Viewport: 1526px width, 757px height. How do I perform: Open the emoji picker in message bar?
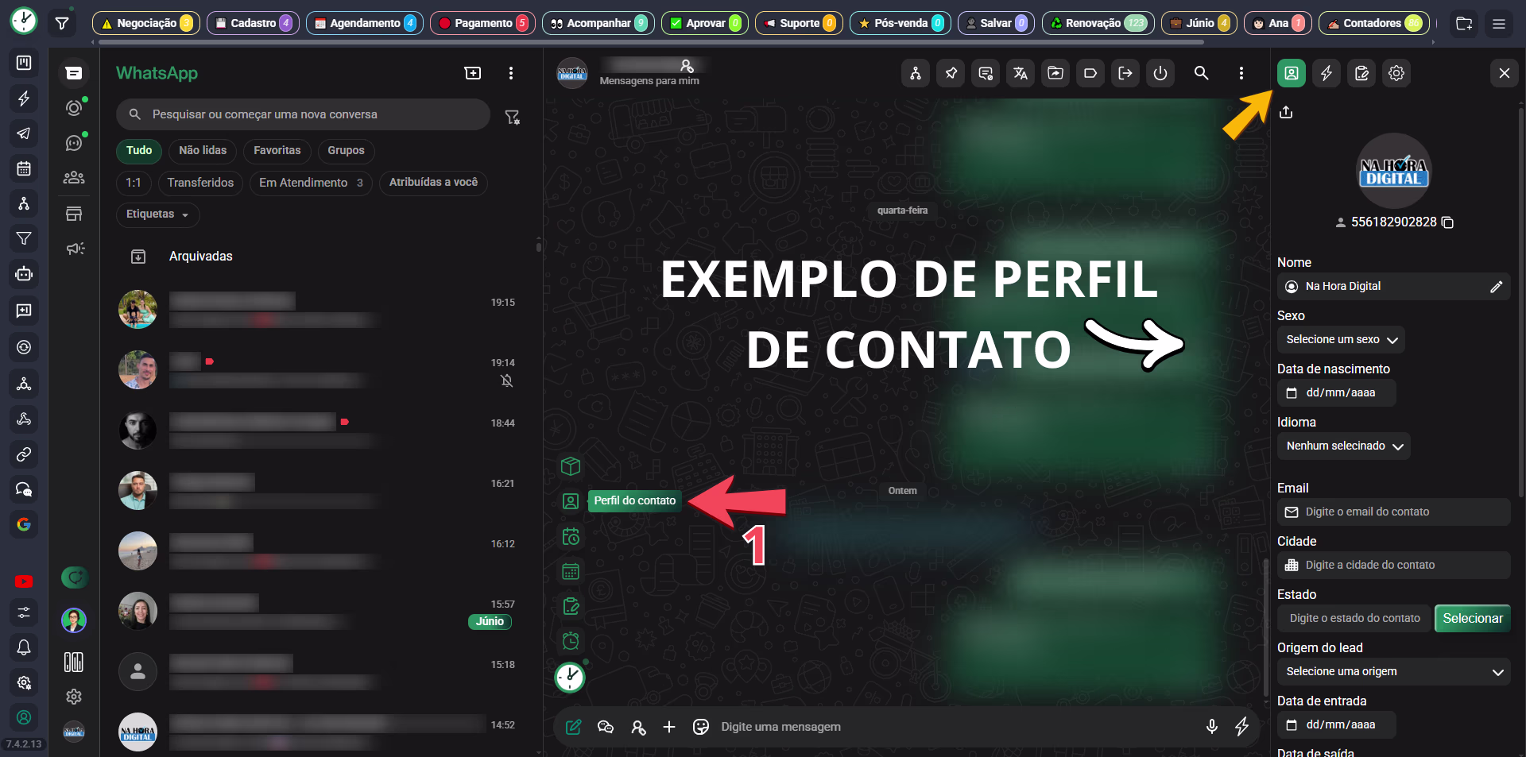701,727
